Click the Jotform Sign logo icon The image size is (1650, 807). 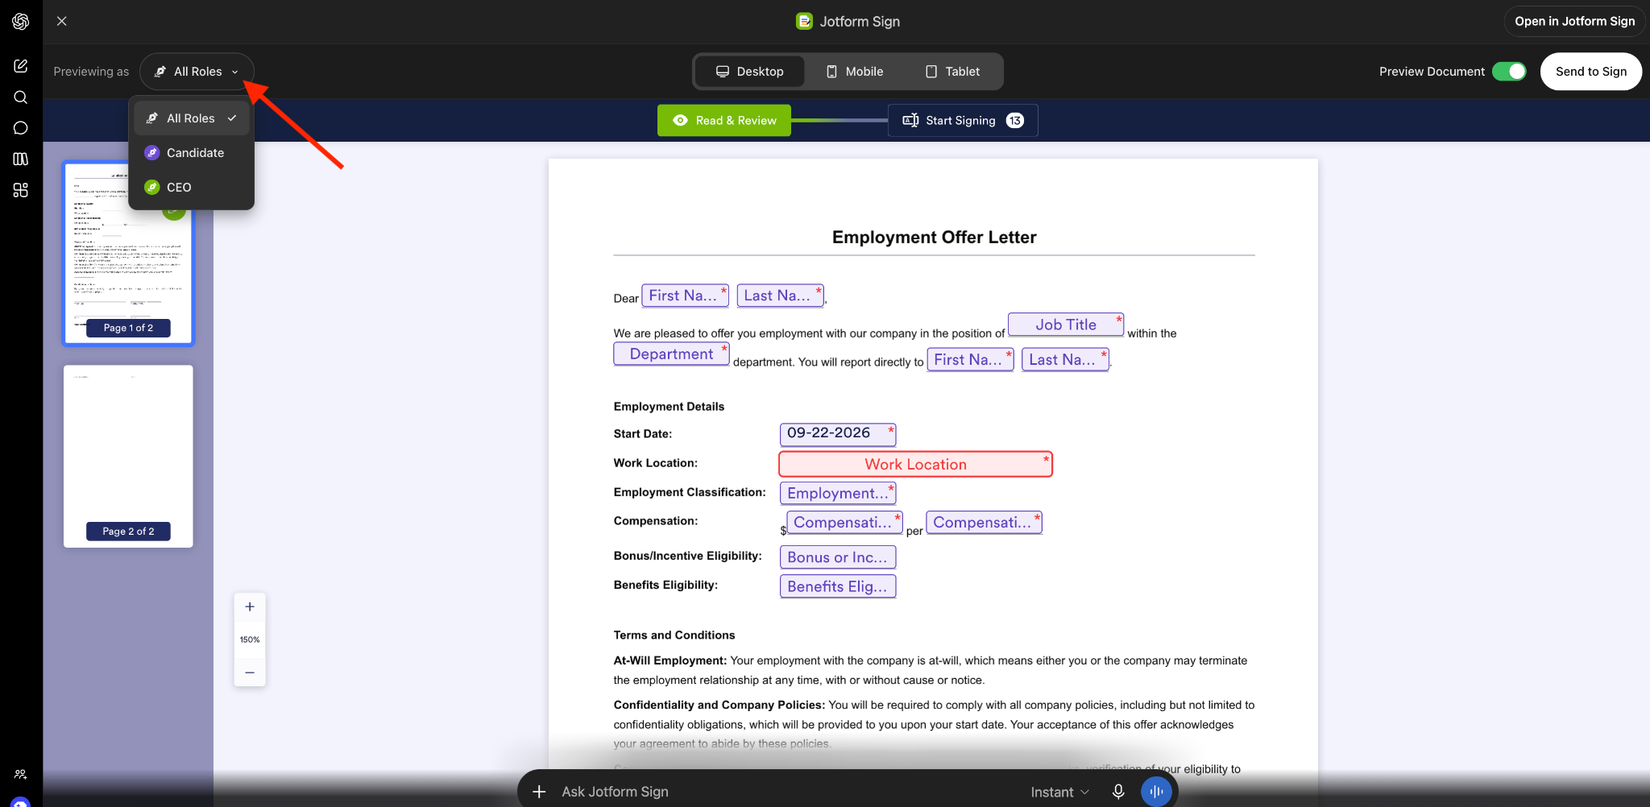(x=804, y=21)
